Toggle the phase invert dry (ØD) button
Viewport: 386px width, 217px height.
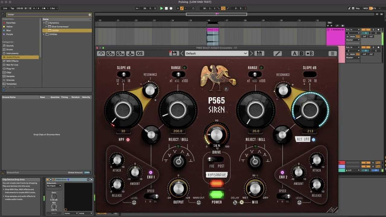coord(111,53)
